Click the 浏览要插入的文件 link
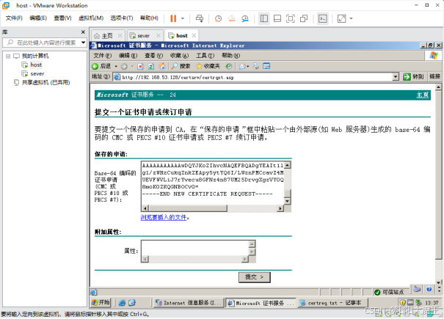The width and height of the screenshot is (444, 319). (x=164, y=218)
